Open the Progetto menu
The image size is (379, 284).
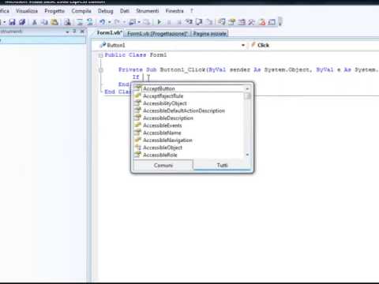[x=54, y=11]
